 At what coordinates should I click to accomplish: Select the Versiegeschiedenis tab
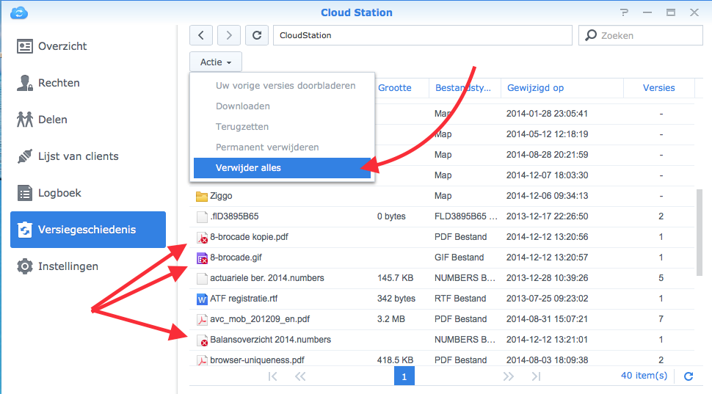tap(87, 230)
